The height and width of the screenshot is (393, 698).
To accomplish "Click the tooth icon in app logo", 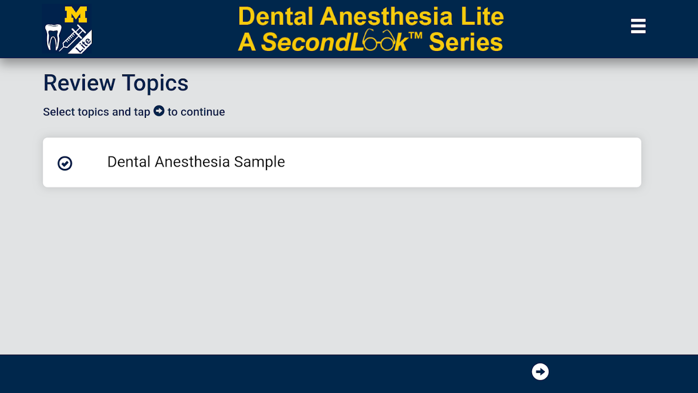I will click(53, 37).
